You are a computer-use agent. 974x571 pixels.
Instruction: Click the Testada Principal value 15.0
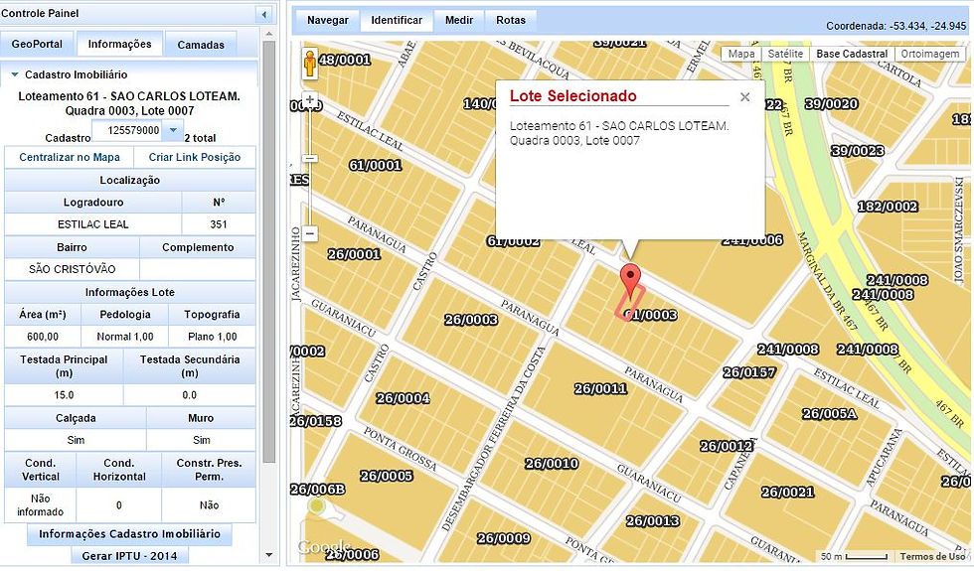tap(64, 395)
